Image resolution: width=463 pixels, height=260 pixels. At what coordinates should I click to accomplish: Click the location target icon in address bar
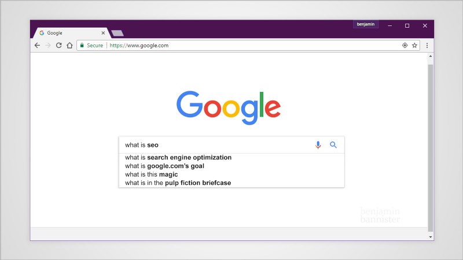pos(405,45)
